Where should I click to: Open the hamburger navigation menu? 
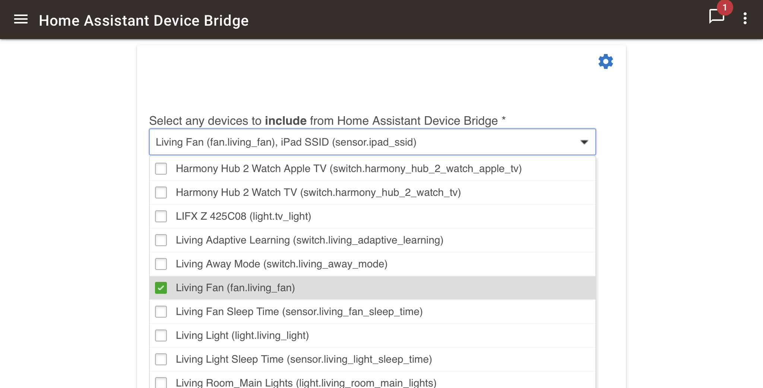tap(21, 19)
